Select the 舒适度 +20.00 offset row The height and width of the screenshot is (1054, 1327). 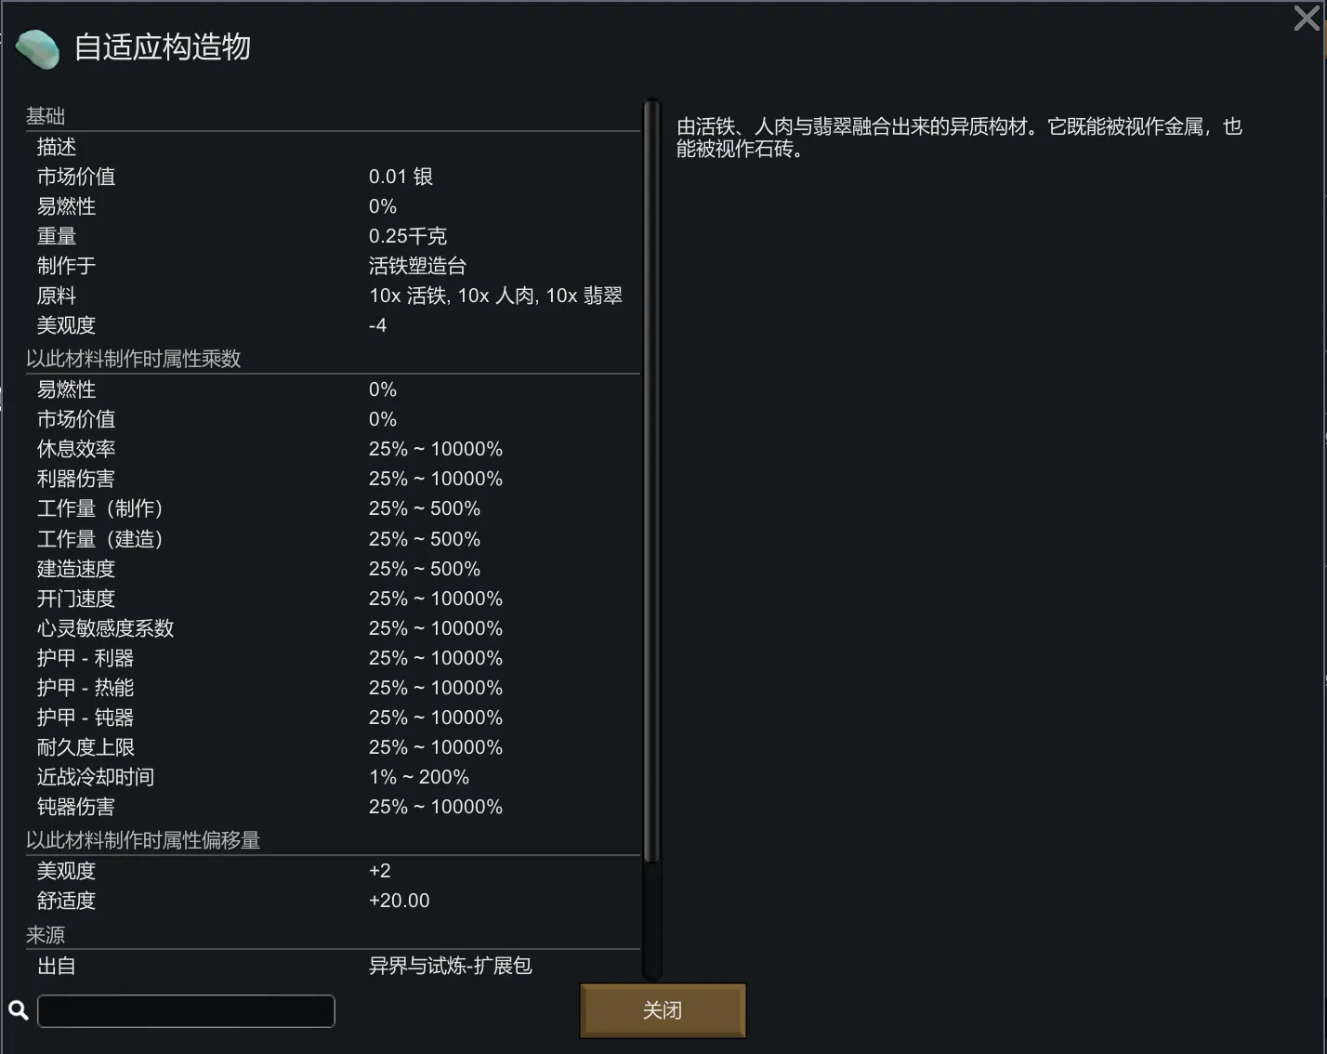point(333,901)
